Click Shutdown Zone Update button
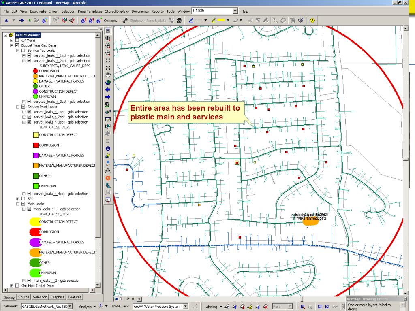Viewport: 415px width, 311px height. pyautogui.click(x=148, y=21)
